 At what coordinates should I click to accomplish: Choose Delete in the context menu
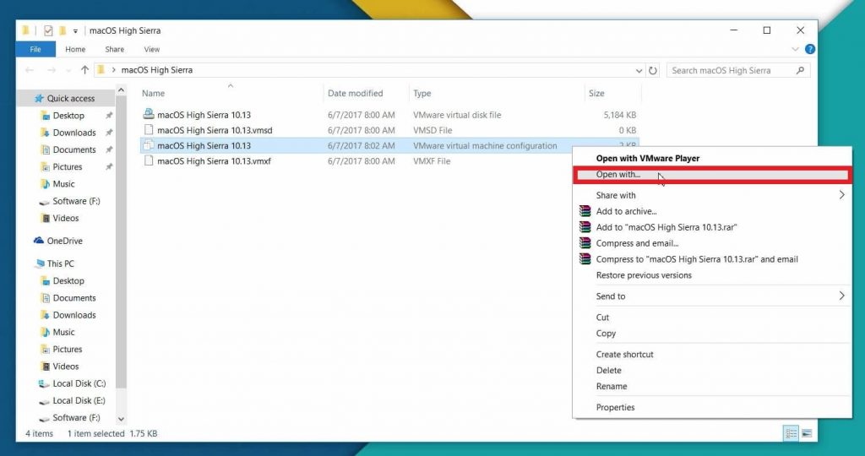point(608,371)
